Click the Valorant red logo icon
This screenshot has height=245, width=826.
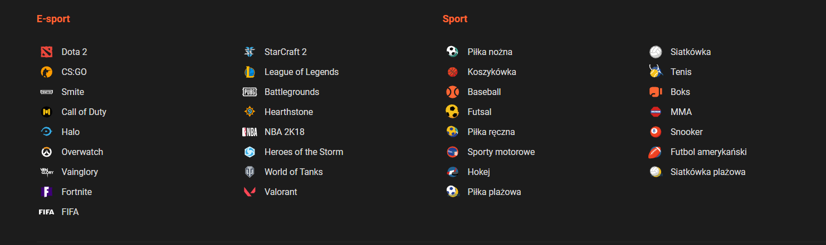tap(250, 192)
